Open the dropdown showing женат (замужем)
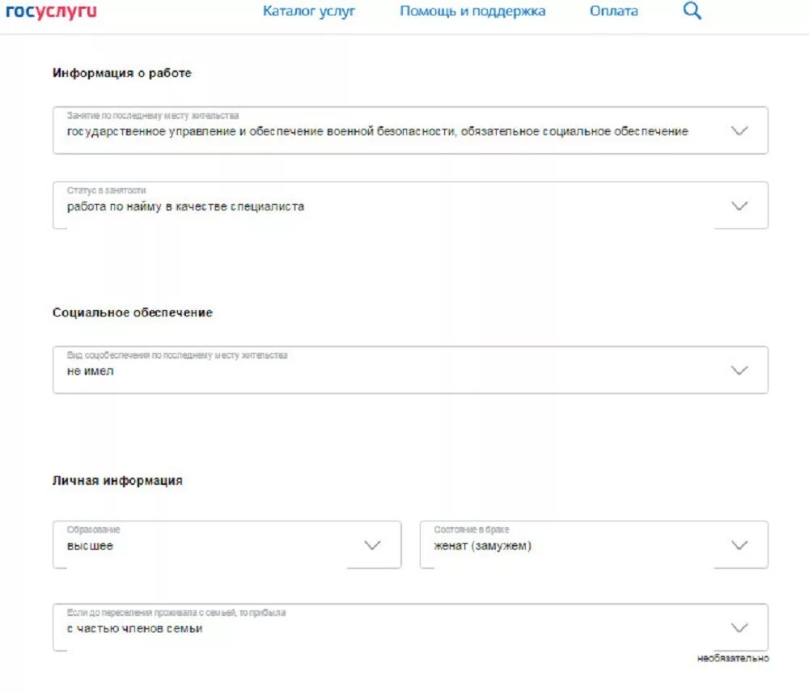 point(594,545)
